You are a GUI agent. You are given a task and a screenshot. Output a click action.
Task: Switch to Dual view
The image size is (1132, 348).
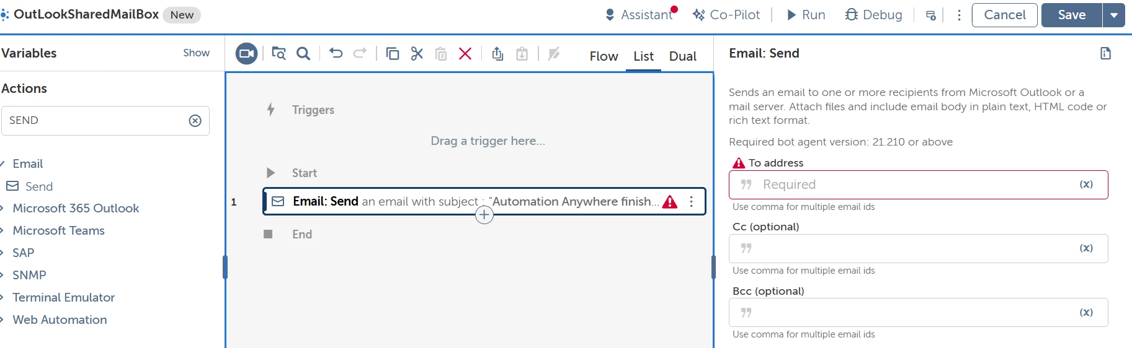click(683, 56)
